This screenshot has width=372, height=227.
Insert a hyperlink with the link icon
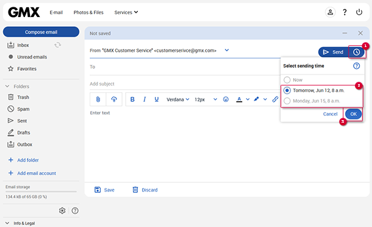(275, 99)
